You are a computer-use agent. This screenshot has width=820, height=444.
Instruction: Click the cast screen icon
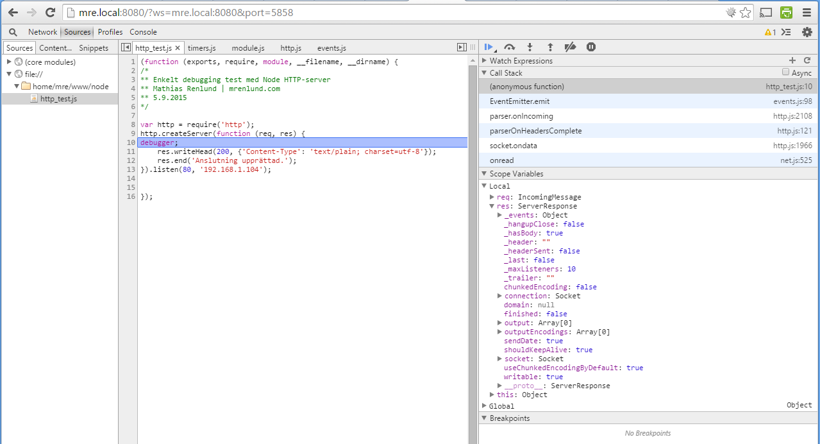[x=766, y=12]
